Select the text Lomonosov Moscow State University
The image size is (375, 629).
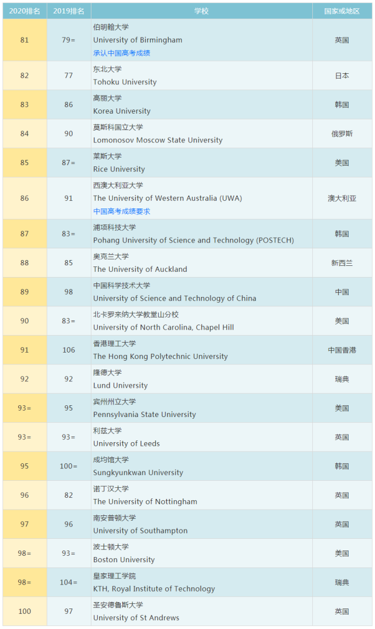pyautogui.click(x=158, y=141)
